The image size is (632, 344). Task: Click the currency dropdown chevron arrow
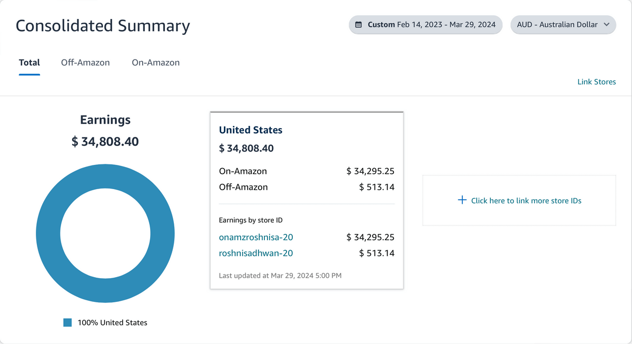pyautogui.click(x=606, y=25)
